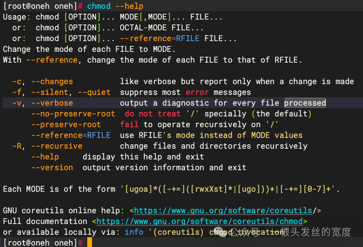This screenshot has width=363, height=247.
Task: Click the '--help' option in the options list
Action: coord(45,157)
